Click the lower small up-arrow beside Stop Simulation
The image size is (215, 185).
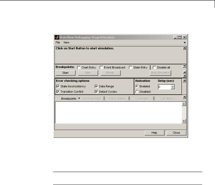pos(184,76)
